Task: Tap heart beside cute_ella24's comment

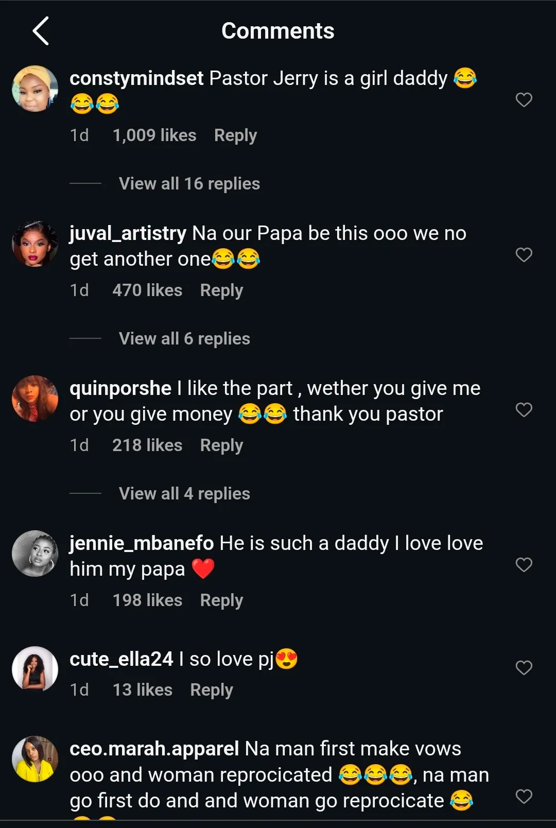Action: [x=524, y=667]
